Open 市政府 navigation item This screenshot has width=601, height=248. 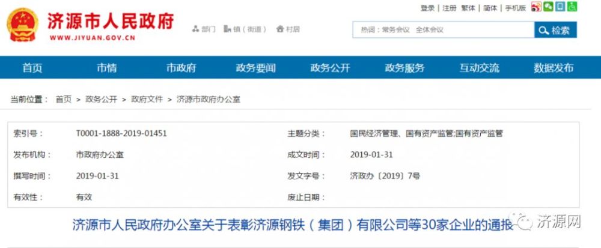pos(181,68)
